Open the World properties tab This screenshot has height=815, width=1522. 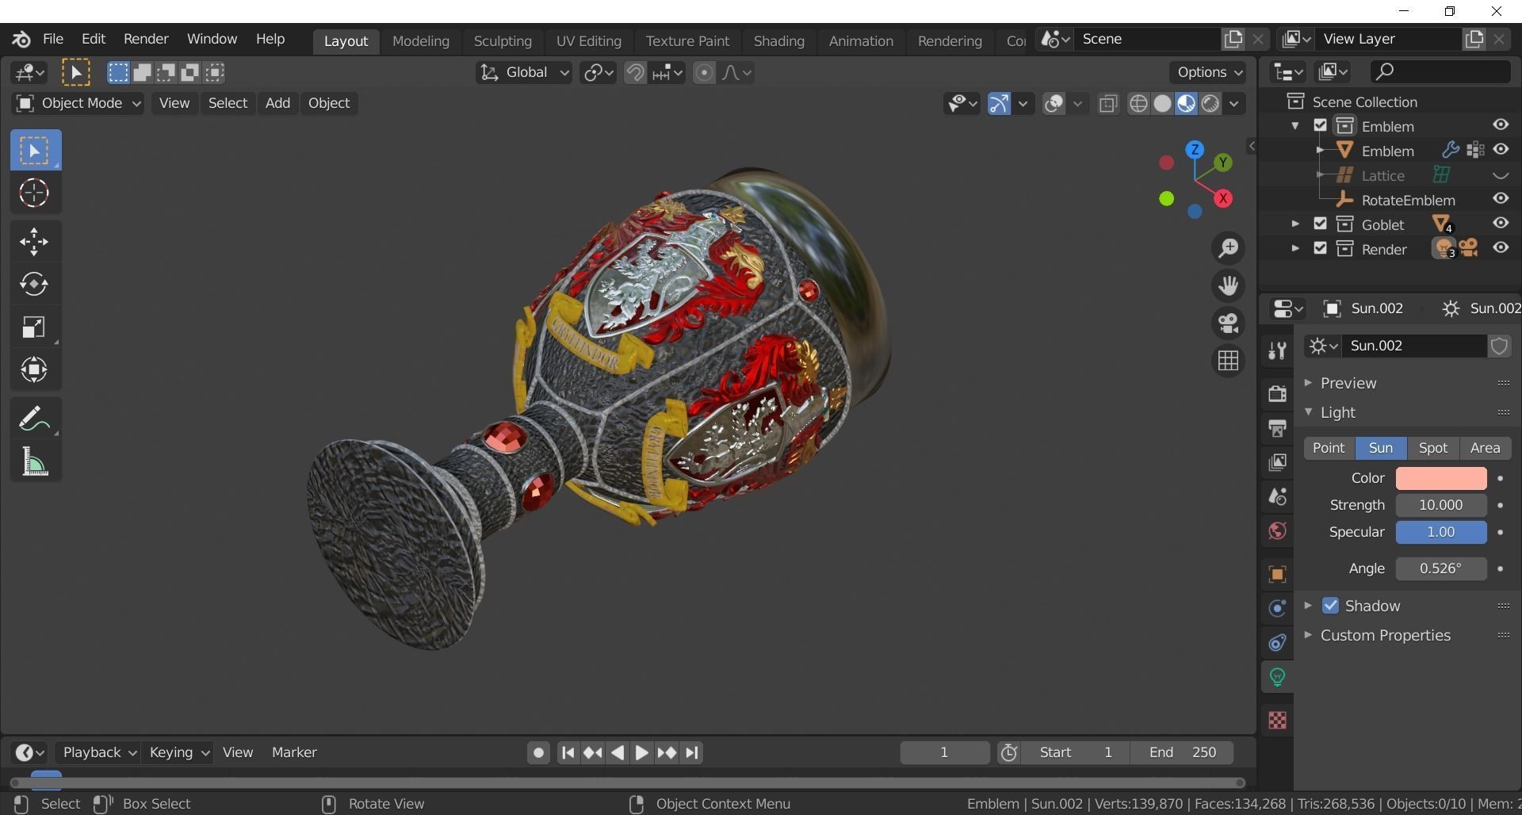coord(1277,530)
